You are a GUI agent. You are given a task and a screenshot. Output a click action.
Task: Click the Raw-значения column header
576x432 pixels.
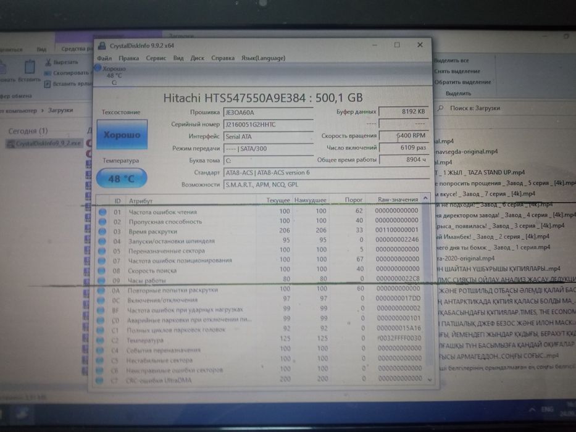(x=398, y=199)
